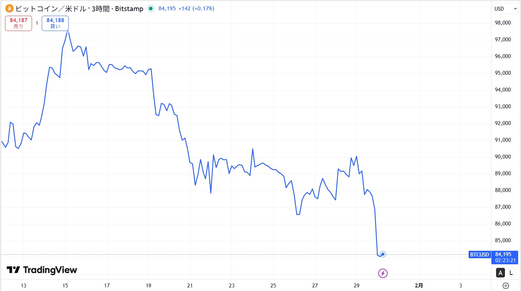521x291 pixels.
Task: Toggle the auto scale 'A' button
Action: coord(501,273)
